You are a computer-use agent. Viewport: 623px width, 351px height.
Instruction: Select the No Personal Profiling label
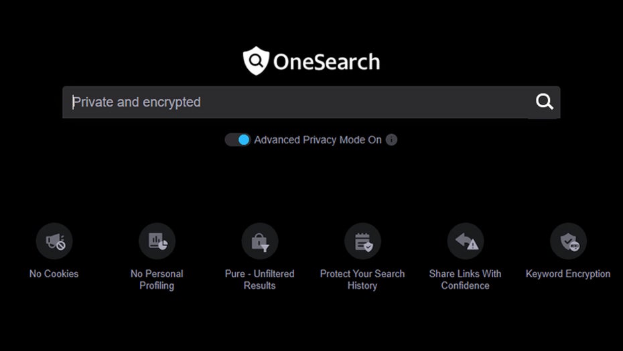(157, 279)
